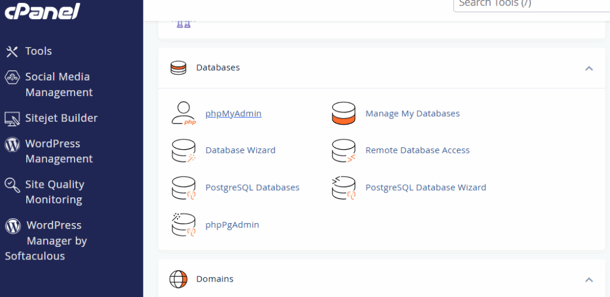Viewport: 610px width, 297px height.
Task: Click the cPanel logo
Action: click(42, 10)
